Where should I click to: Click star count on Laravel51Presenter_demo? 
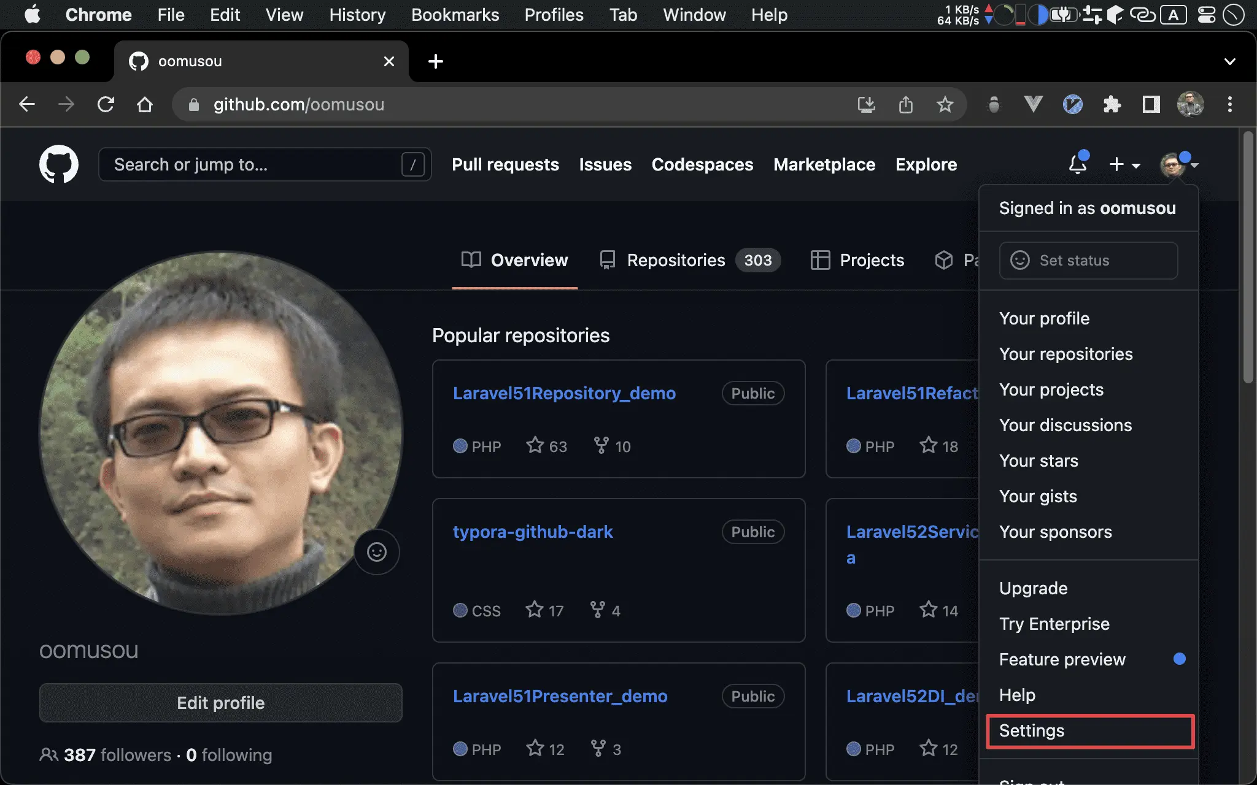pos(545,749)
